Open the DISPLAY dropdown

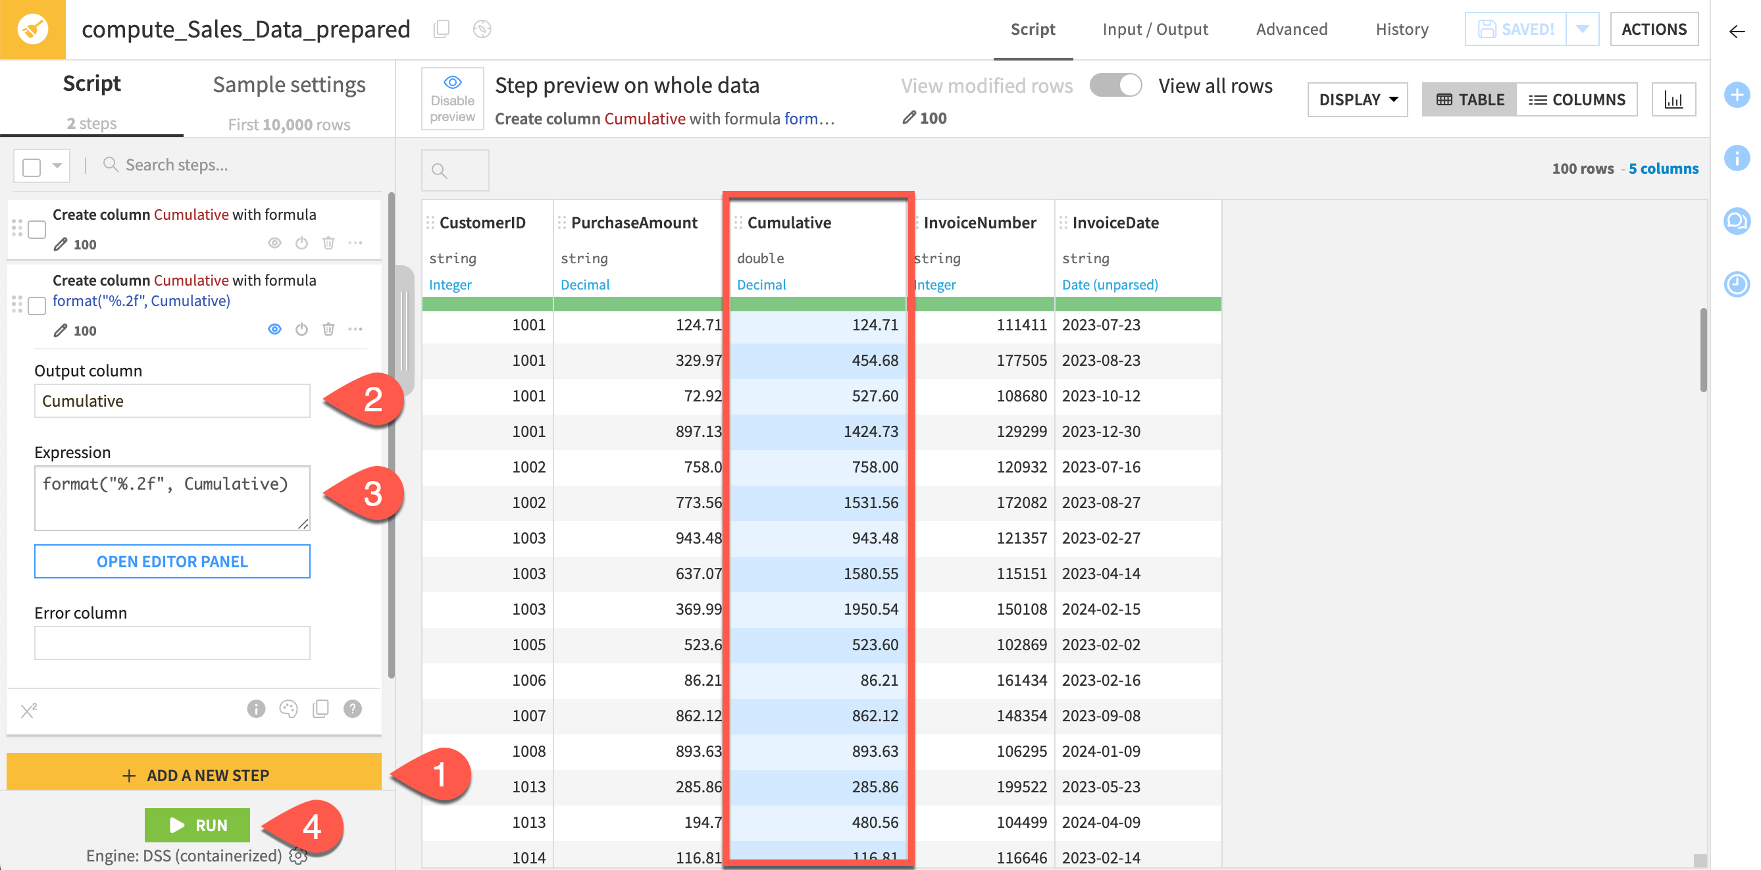point(1358,100)
